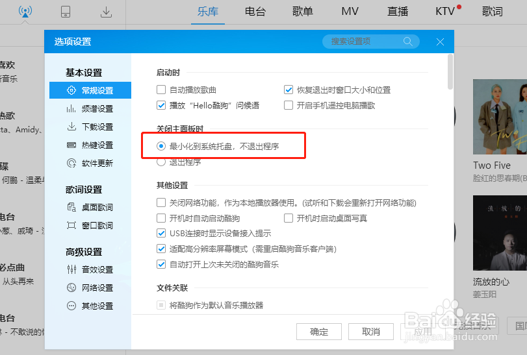This screenshot has width=527, height=355.
Task: Click the spectrum bars icon beside 频谱设置
Action: pyautogui.click(x=71, y=109)
